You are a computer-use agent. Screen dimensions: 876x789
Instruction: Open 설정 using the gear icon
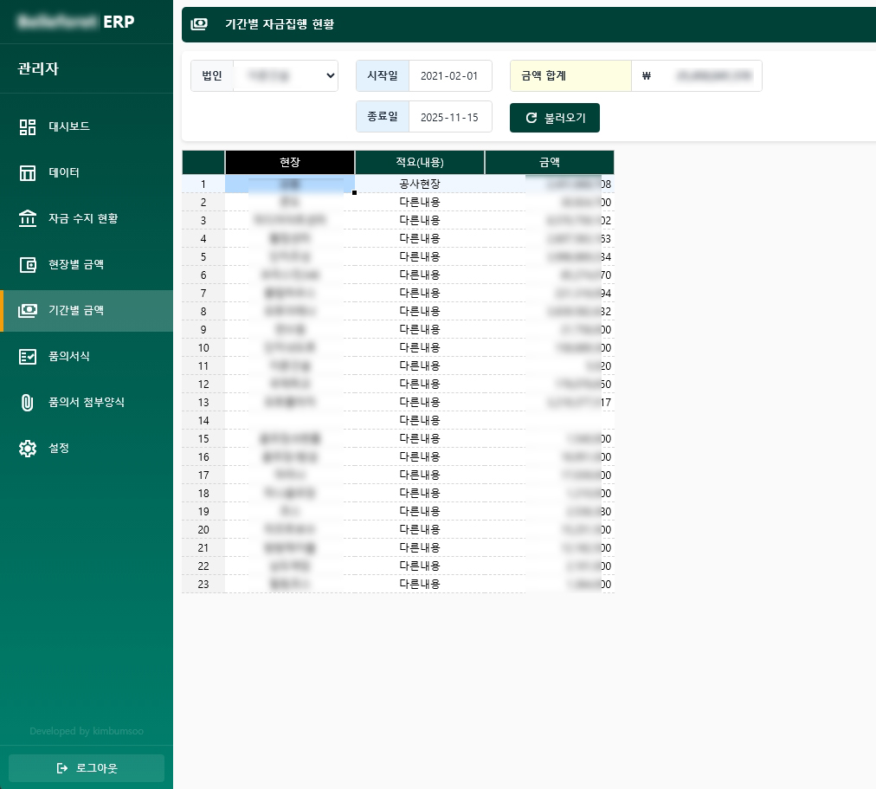[x=28, y=448]
